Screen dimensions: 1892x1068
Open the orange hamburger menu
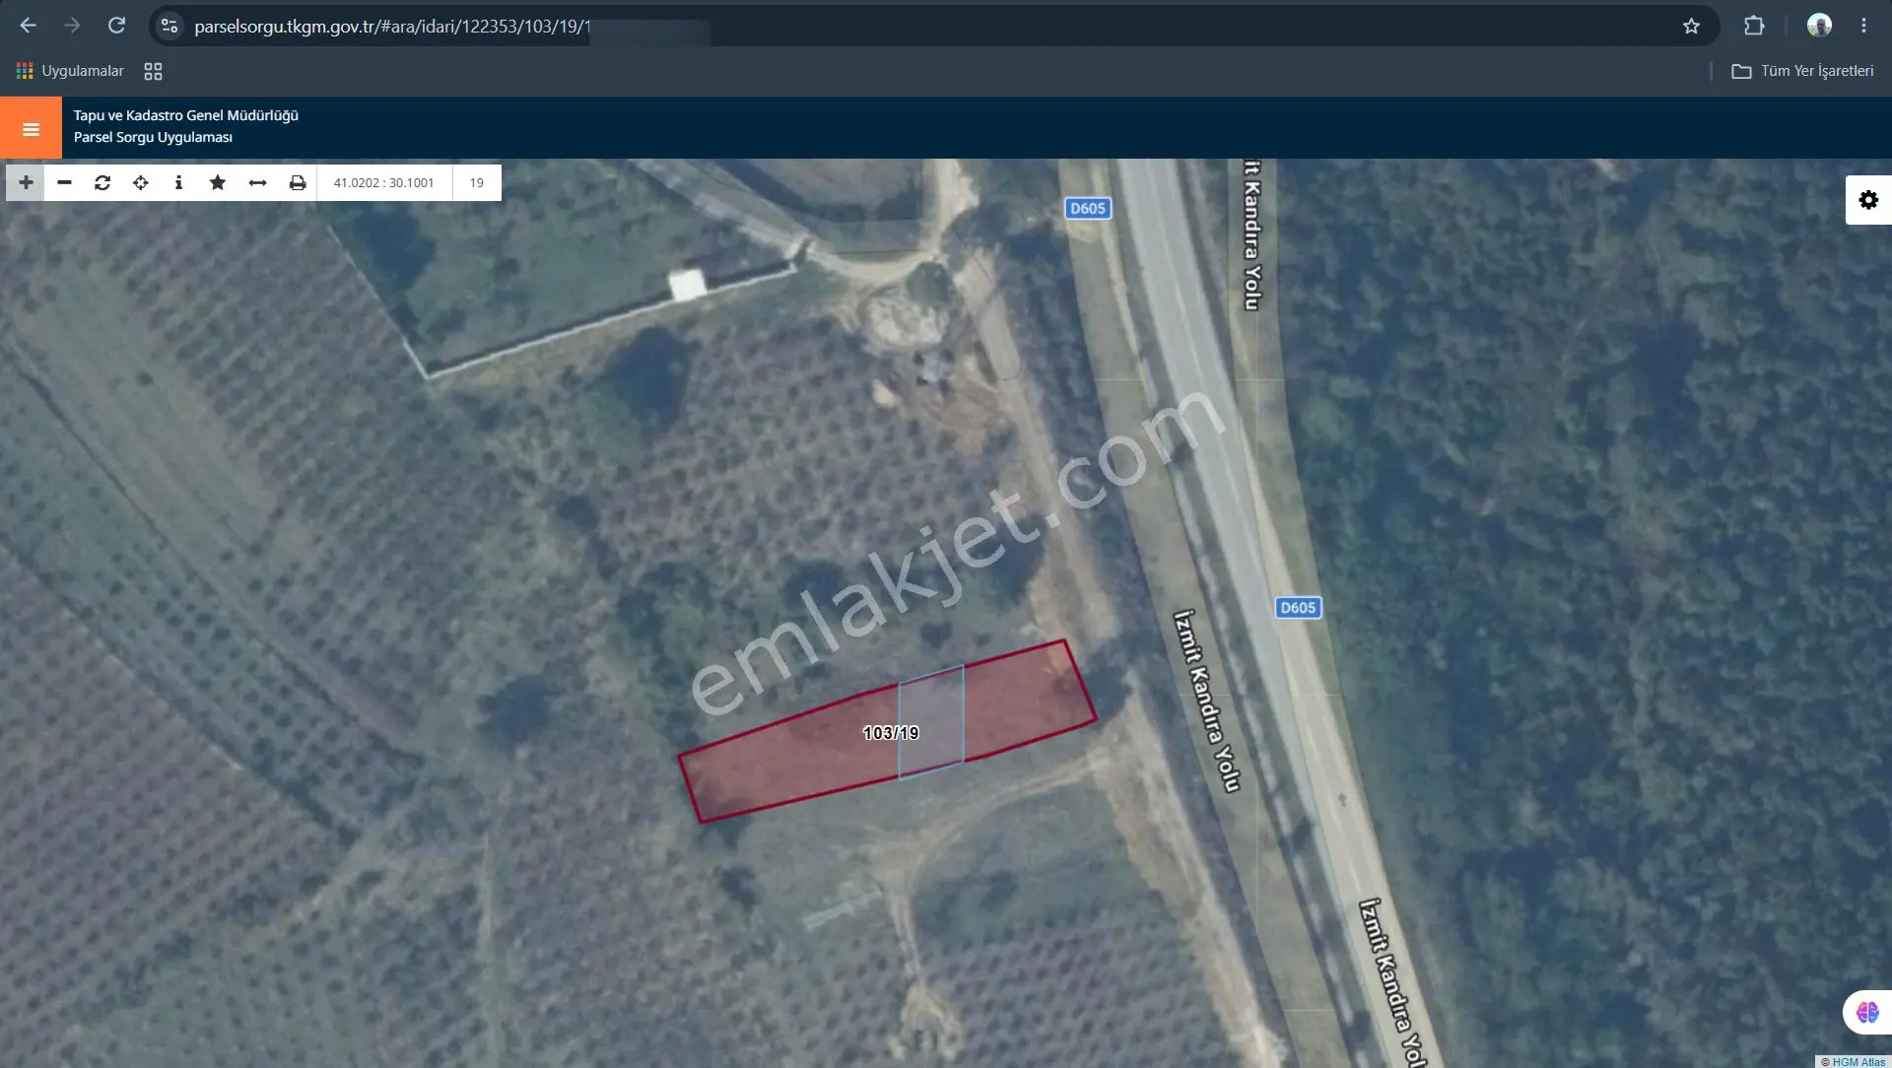(x=31, y=128)
